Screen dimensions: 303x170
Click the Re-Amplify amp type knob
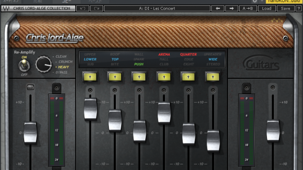(44, 64)
